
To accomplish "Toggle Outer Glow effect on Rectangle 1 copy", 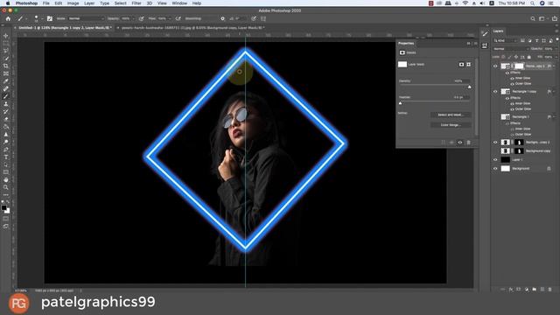I will coord(512,108).
